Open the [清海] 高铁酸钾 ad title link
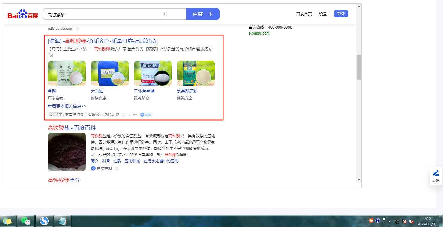443x227 pixels. (102, 41)
